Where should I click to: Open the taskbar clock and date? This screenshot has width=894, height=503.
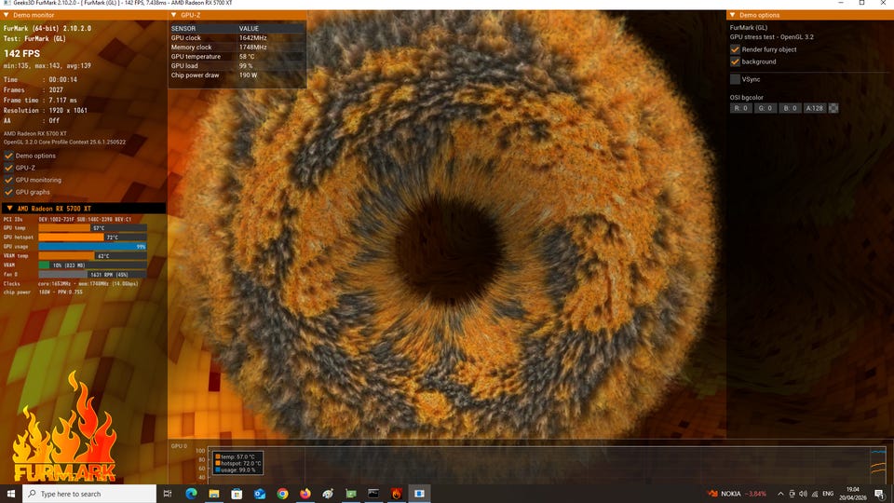pyautogui.click(x=852, y=494)
